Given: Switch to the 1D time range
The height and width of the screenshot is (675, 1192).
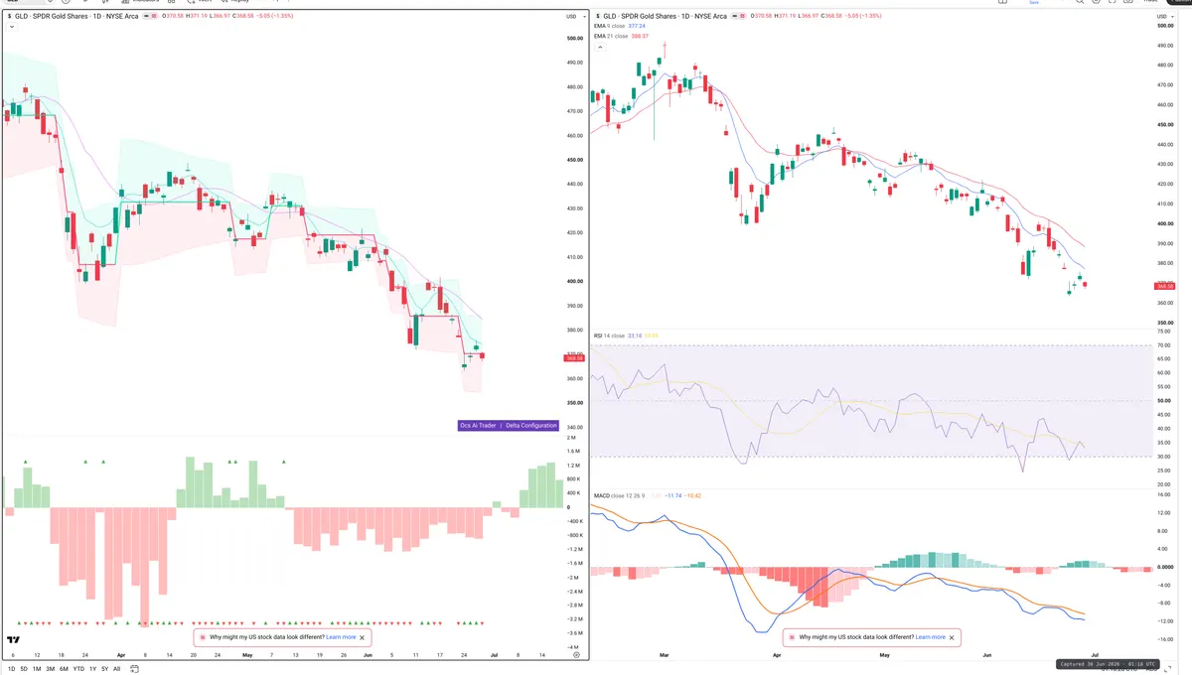Looking at the screenshot, I should [11, 669].
